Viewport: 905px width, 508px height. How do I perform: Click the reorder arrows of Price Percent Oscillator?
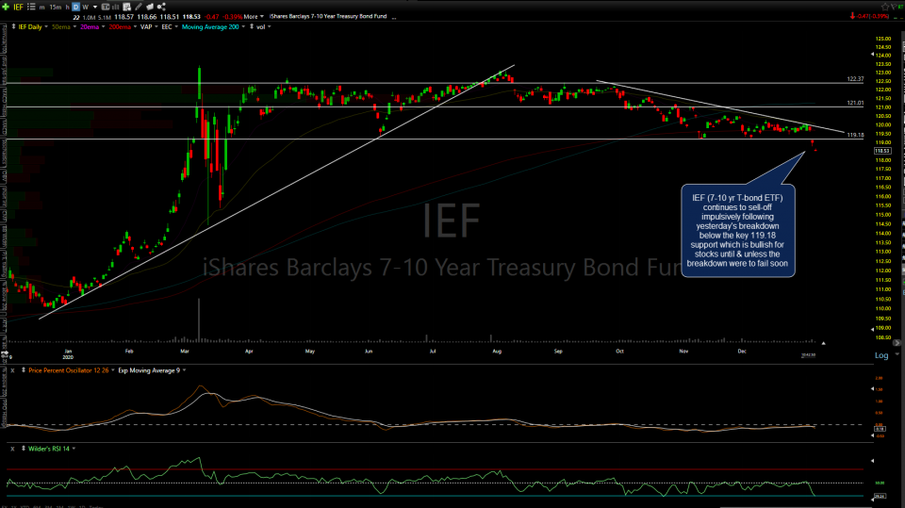[23, 370]
